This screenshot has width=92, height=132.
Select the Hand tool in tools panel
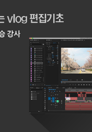[45, 108]
